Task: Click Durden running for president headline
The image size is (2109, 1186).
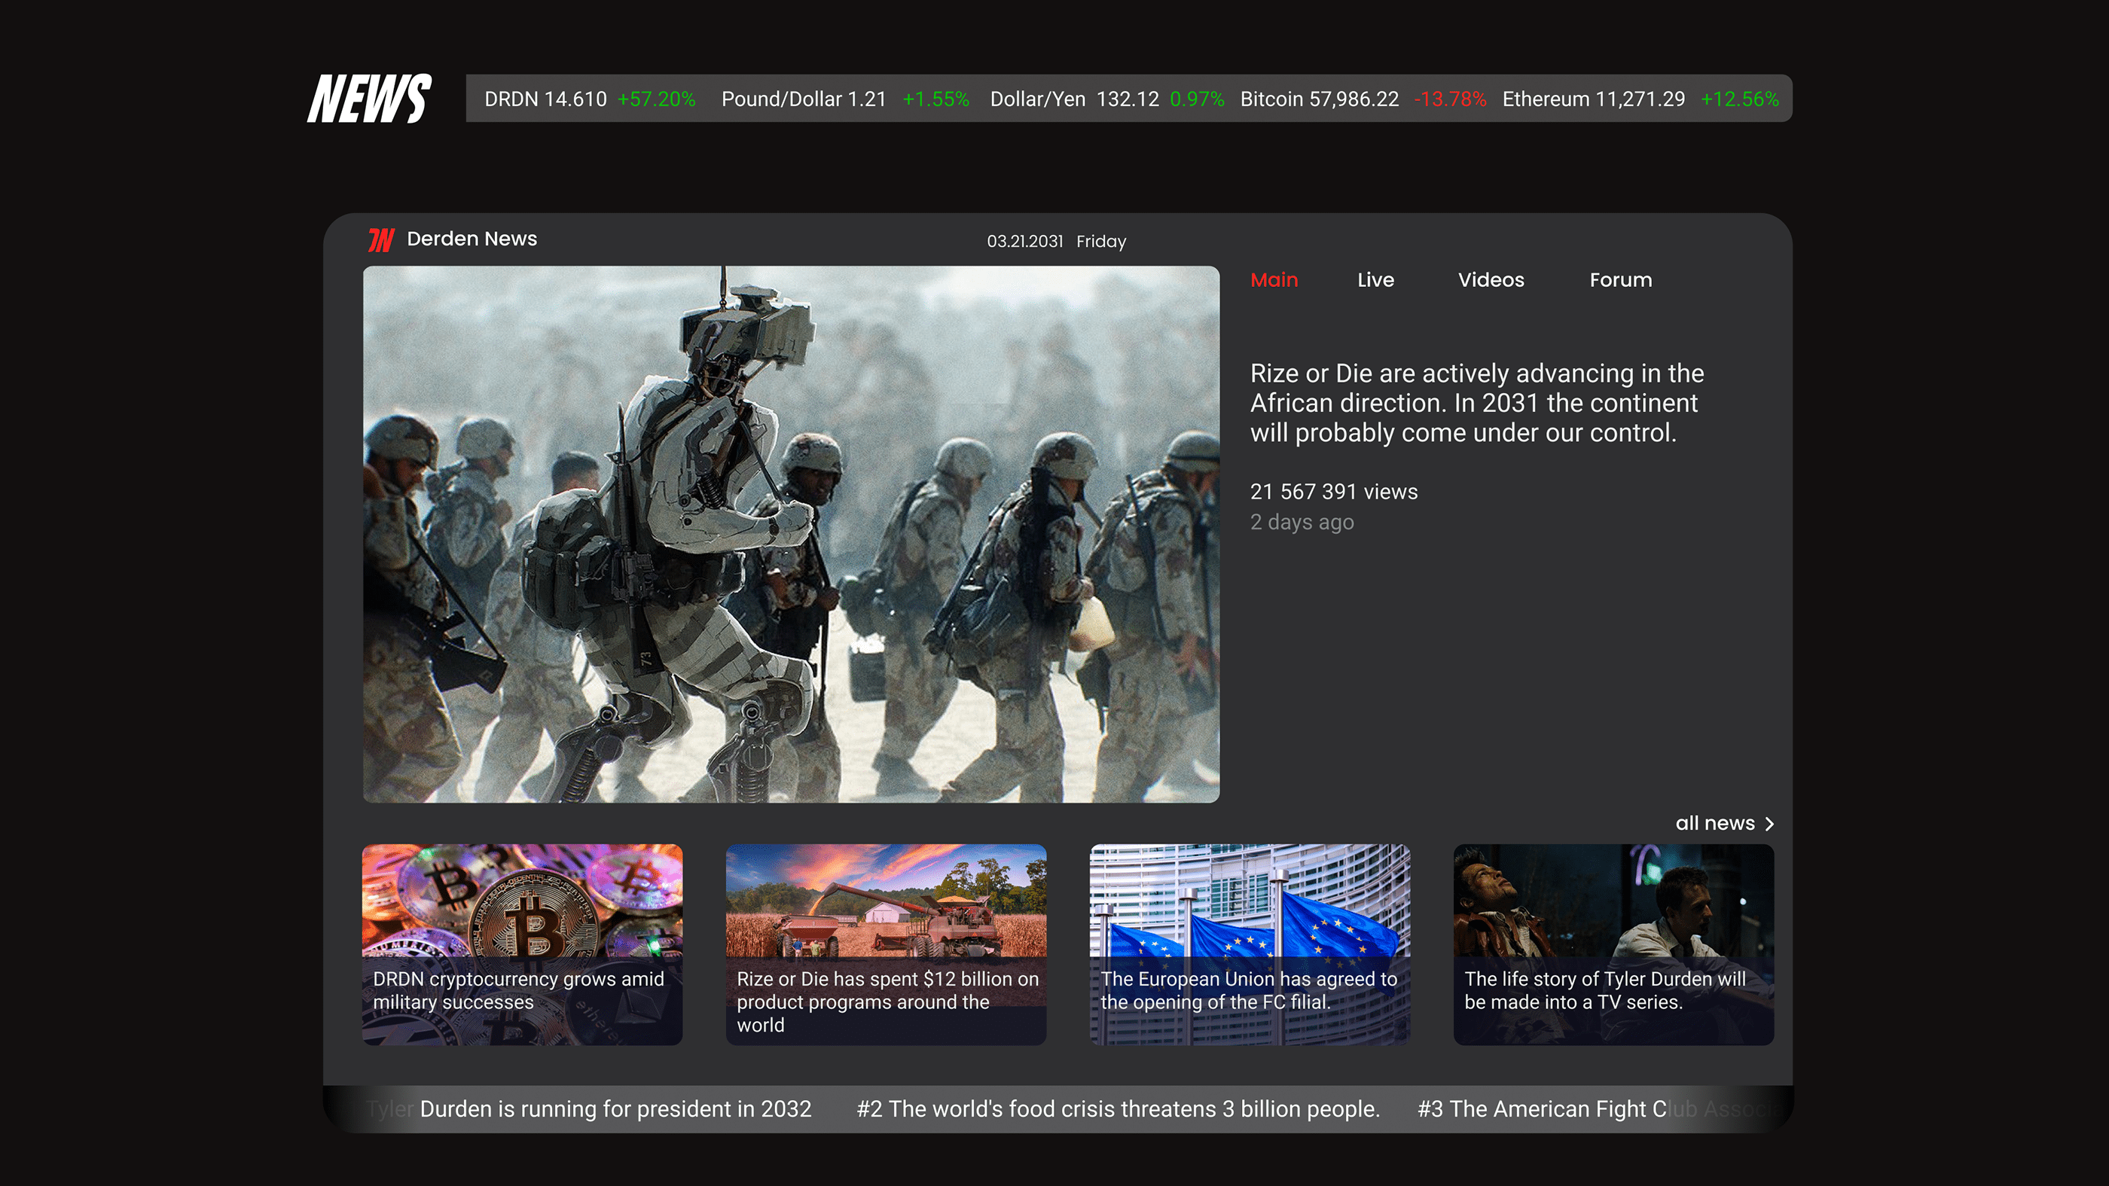Action: coord(614,1109)
